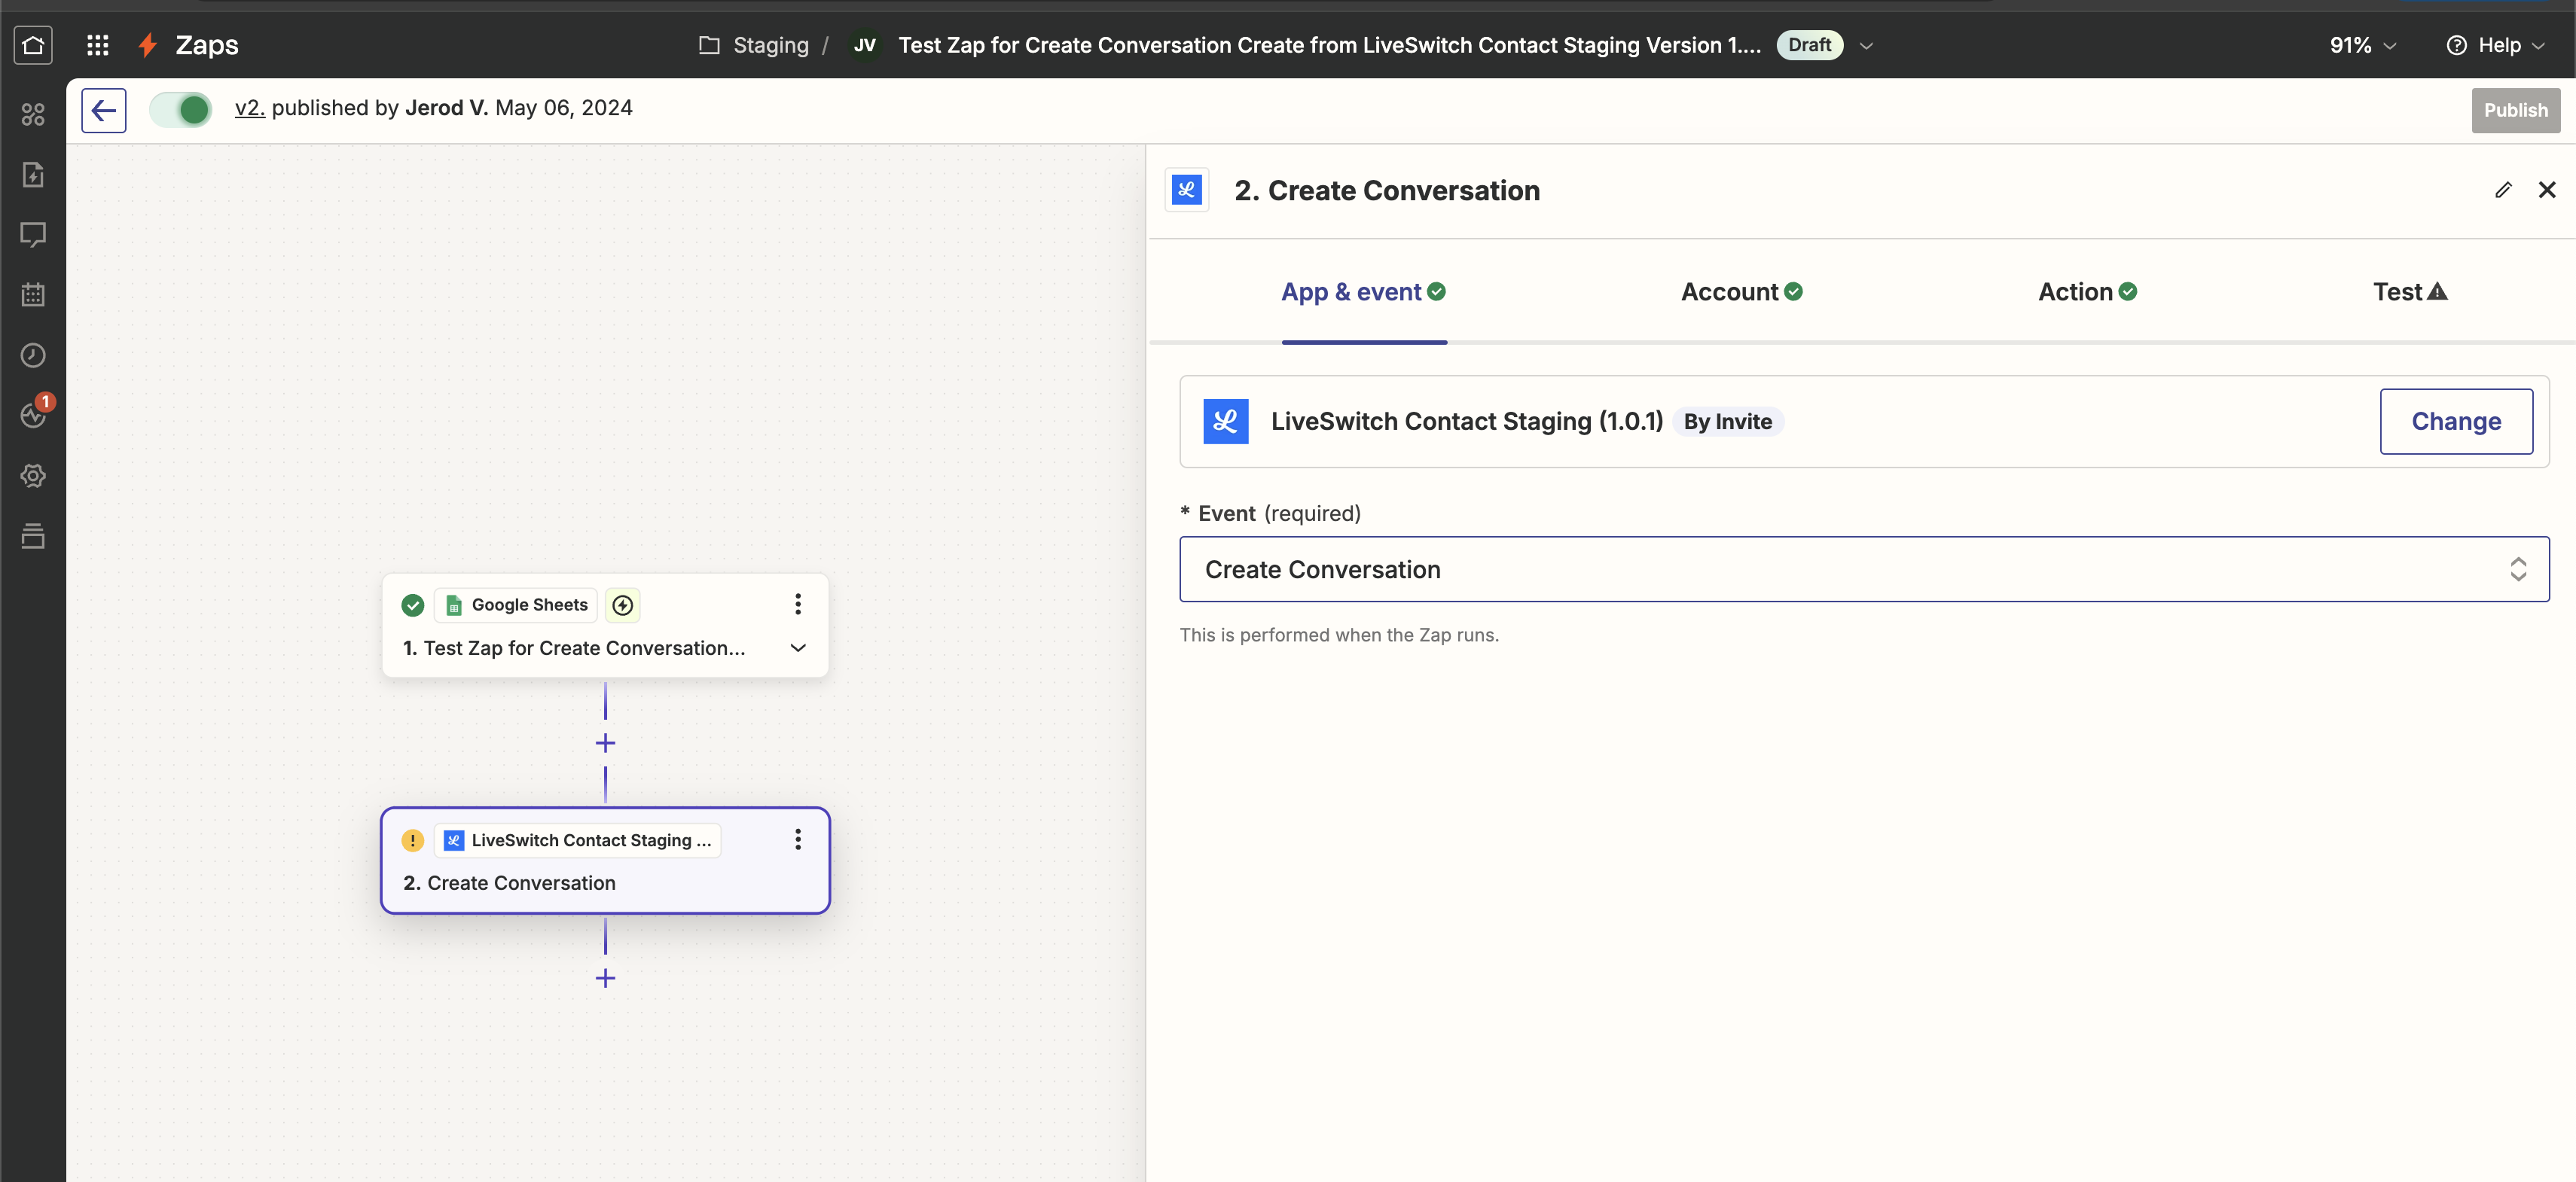The image size is (2576, 1182).
Task: Select the '1. Test Zap for Create Conversation' step
Action: tap(605, 626)
